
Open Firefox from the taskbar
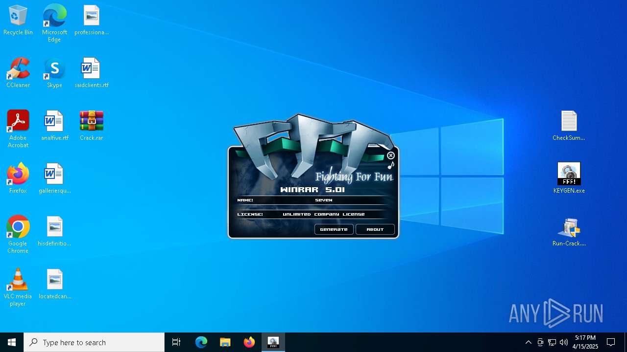[249, 342]
